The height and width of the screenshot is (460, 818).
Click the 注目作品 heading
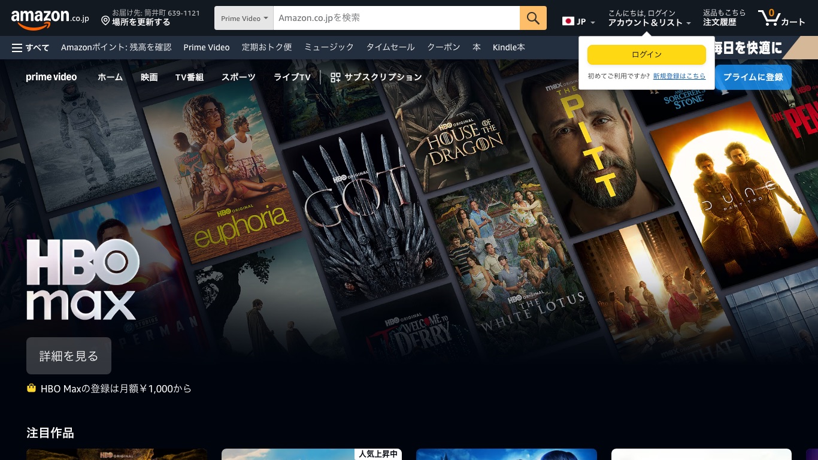point(50,433)
